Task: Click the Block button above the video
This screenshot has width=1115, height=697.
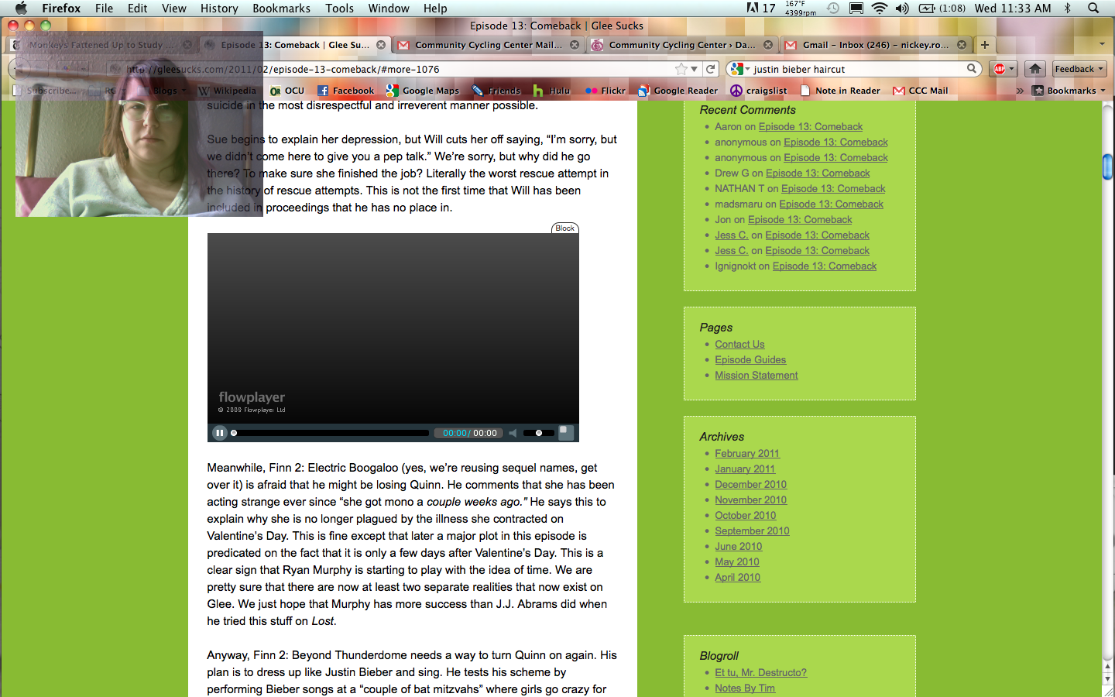Action: click(564, 228)
